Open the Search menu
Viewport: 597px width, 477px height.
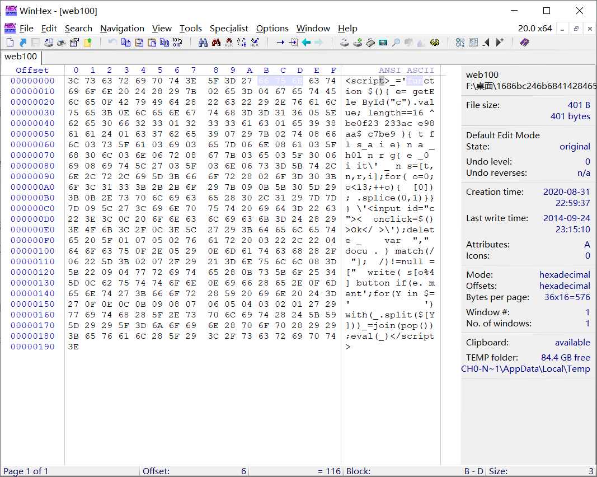(78, 29)
